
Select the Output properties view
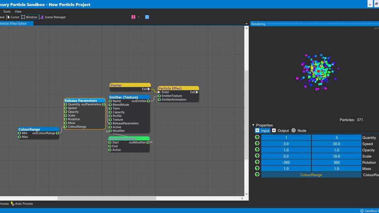tap(280, 130)
